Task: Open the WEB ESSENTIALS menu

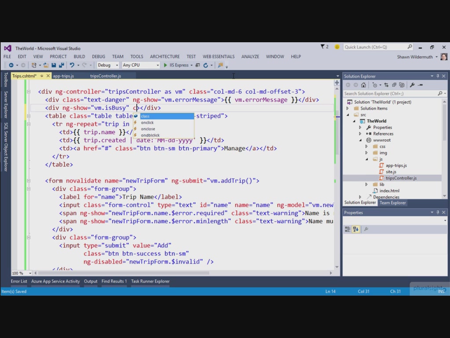Action: (x=219, y=57)
